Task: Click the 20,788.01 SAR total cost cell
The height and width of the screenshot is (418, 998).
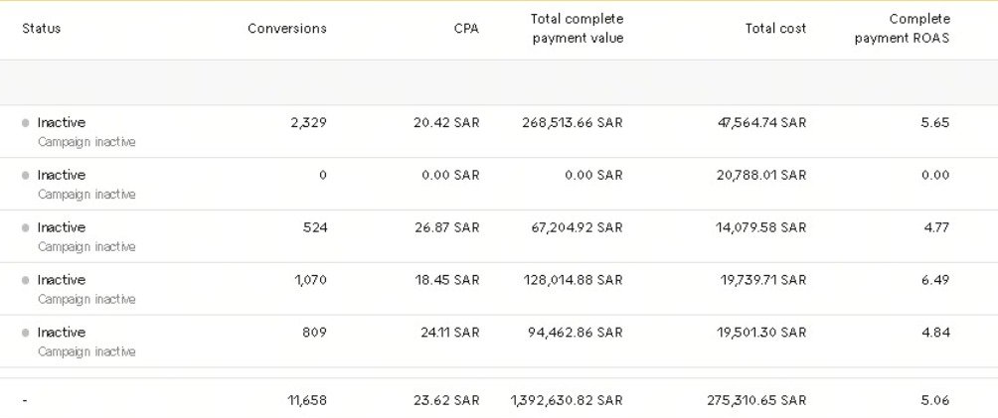Action: point(763,176)
